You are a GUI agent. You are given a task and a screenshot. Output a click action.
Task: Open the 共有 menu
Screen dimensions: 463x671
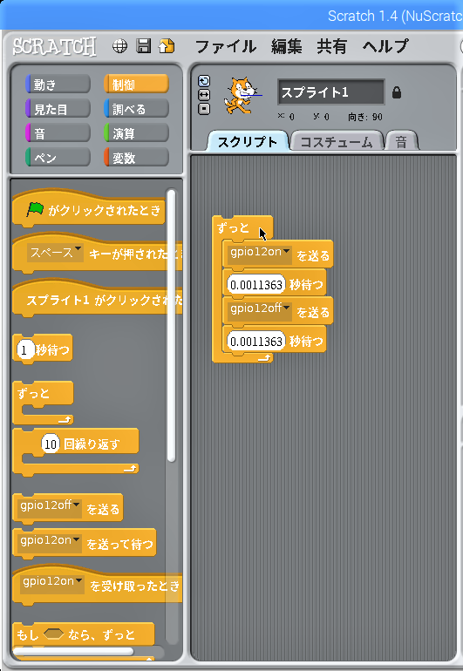pos(331,46)
